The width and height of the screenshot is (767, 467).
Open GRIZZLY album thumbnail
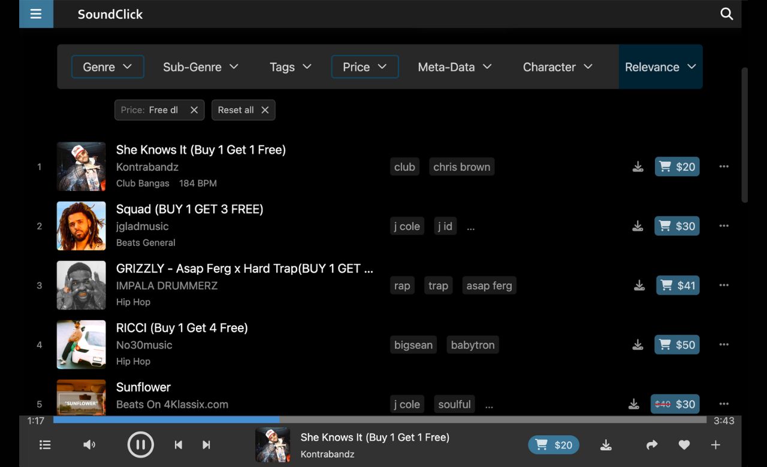[x=81, y=286]
